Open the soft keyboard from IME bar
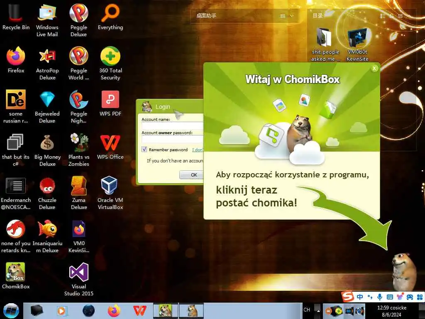The width and height of the screenshot is (425, 319). (x=390, y=297)
